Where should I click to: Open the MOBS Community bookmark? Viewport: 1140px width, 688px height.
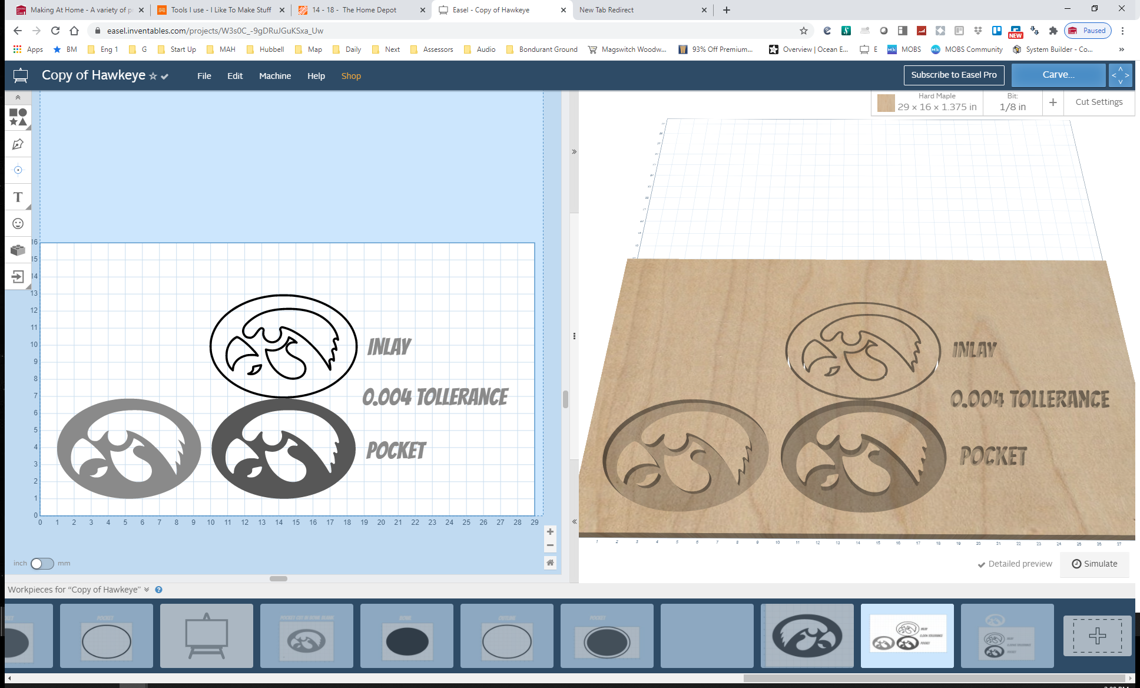(x=966, y=49)
